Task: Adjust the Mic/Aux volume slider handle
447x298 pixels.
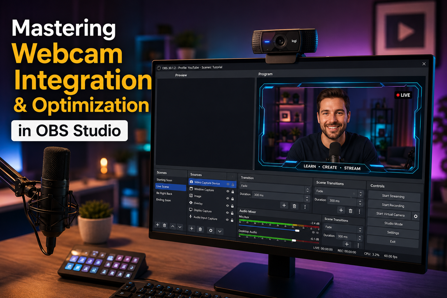Action: [297, 231]
